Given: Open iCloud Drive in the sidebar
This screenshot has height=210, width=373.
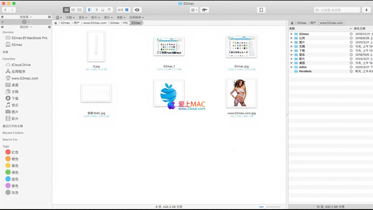Looking at the screenshot, I should [x=21, y=65].
